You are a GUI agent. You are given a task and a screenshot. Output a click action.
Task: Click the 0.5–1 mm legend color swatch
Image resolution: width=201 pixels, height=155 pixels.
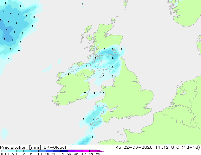tap(13, 151)
